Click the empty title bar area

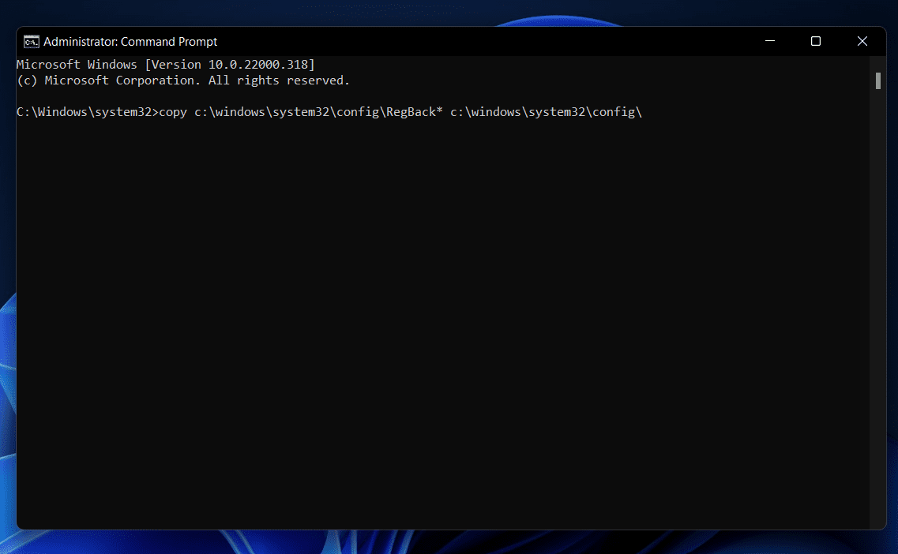(x=474, y=41)
